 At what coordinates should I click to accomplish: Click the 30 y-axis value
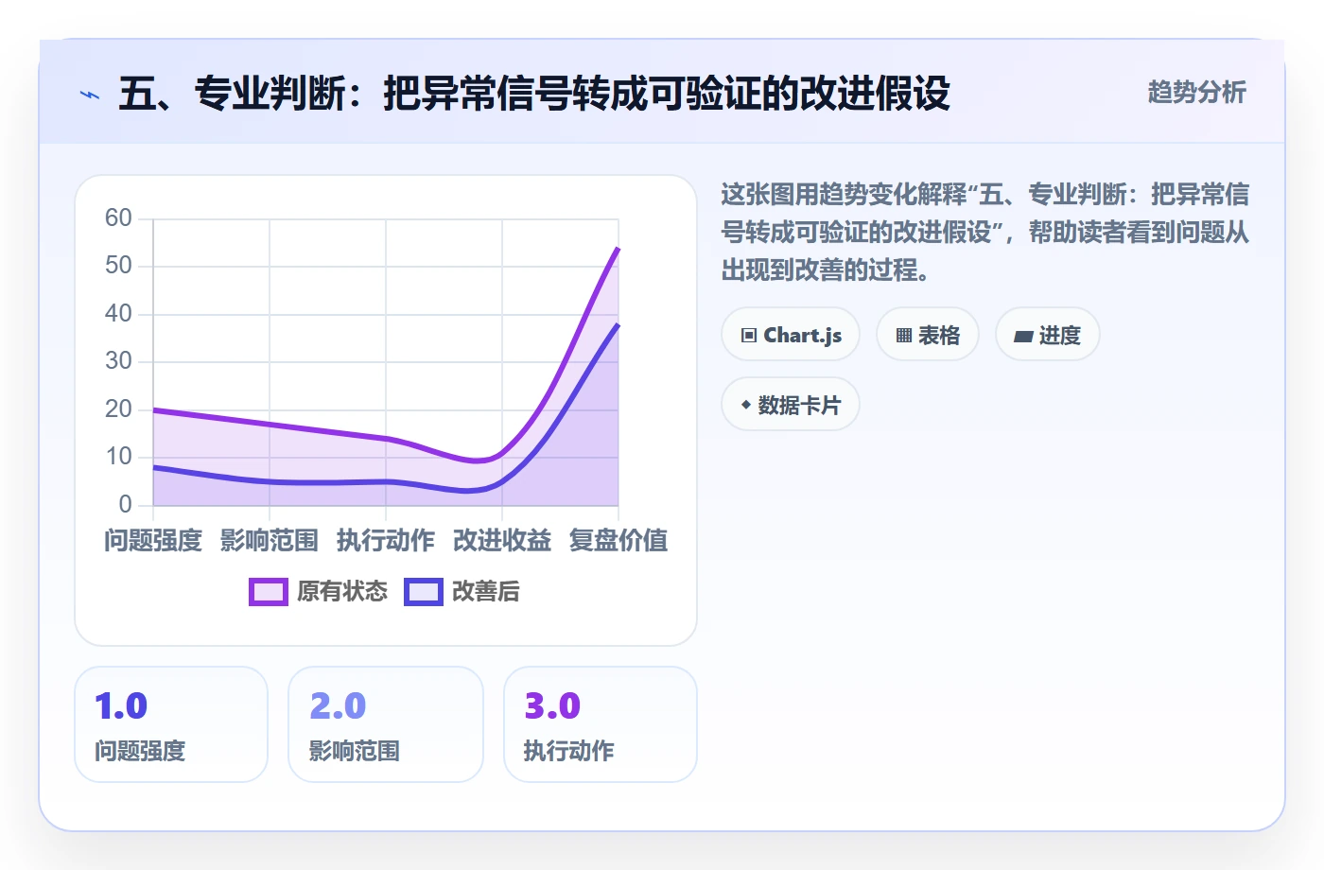(x=118, y=361)
